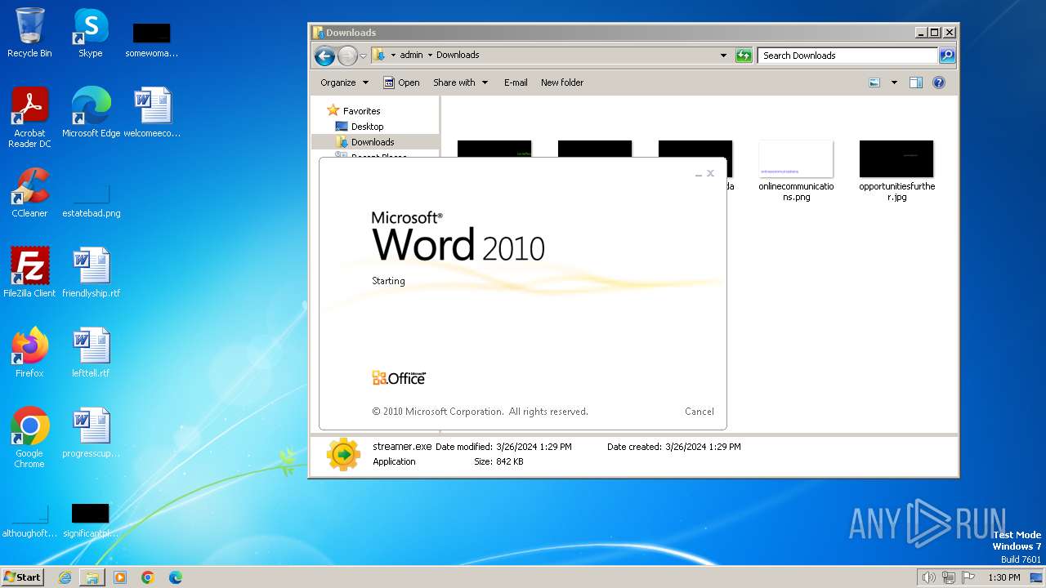Select Favorites in navigation pane
This screenshot has height=588, width=1046.
[361, 111]
